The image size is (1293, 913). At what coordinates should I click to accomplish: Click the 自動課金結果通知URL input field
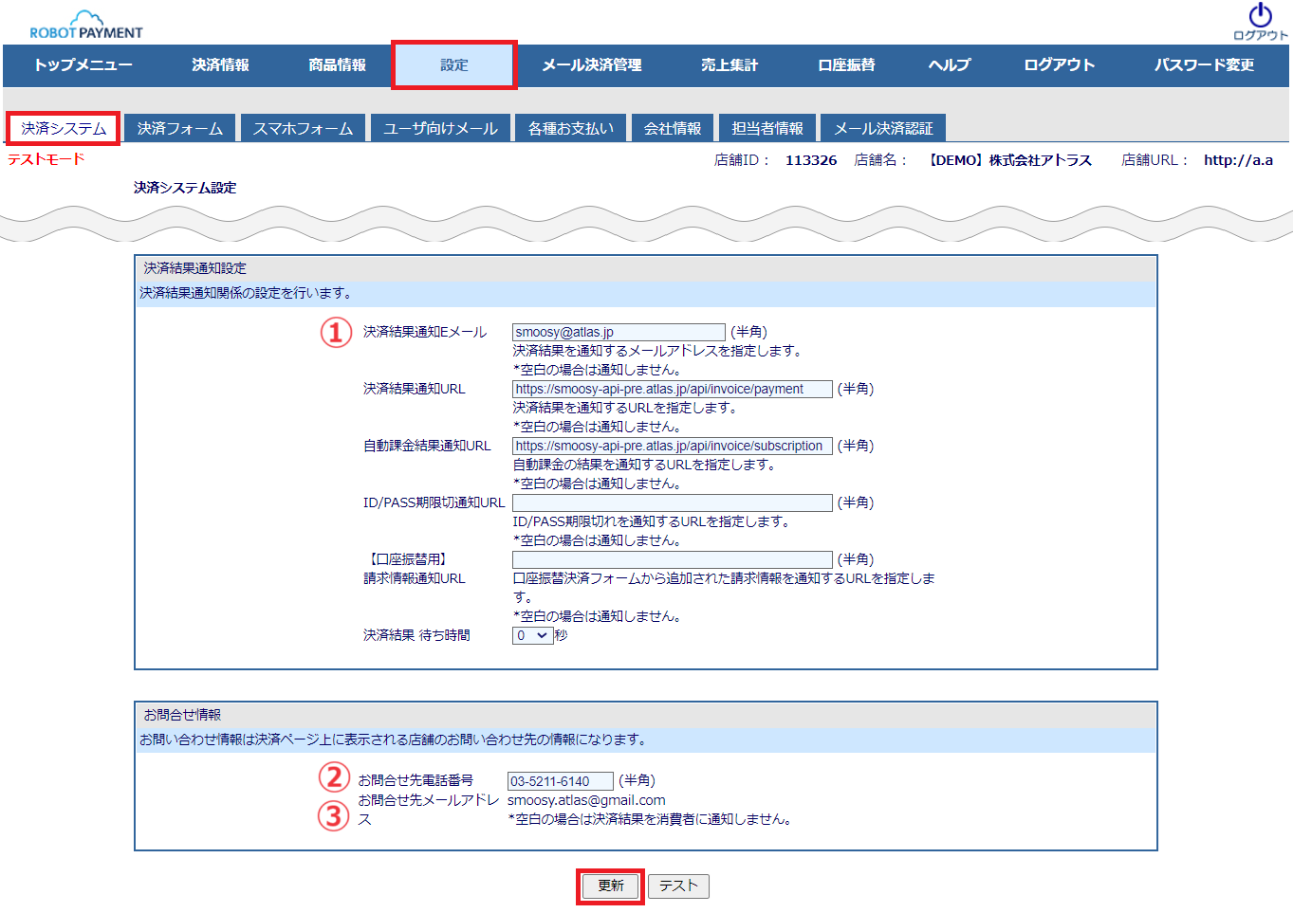point(672,446)
